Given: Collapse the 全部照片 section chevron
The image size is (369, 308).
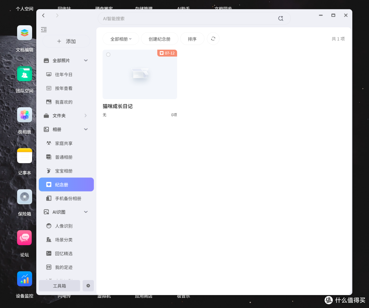Looking at the screenshot, I should [86, 61].
